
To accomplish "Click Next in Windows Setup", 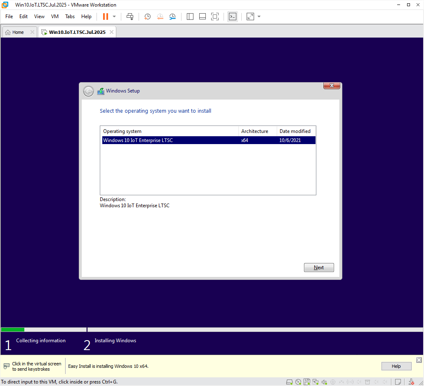I will [x=319, y=268].
